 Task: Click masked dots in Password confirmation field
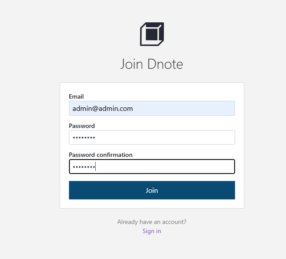click(84, 167)
